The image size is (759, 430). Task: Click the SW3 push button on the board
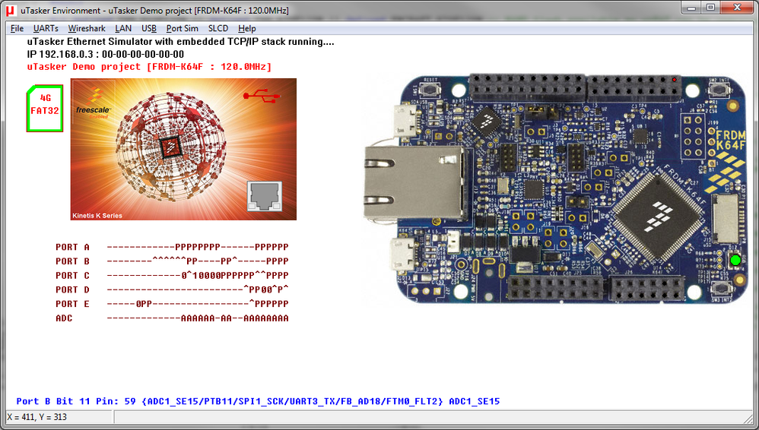[721, 289]
